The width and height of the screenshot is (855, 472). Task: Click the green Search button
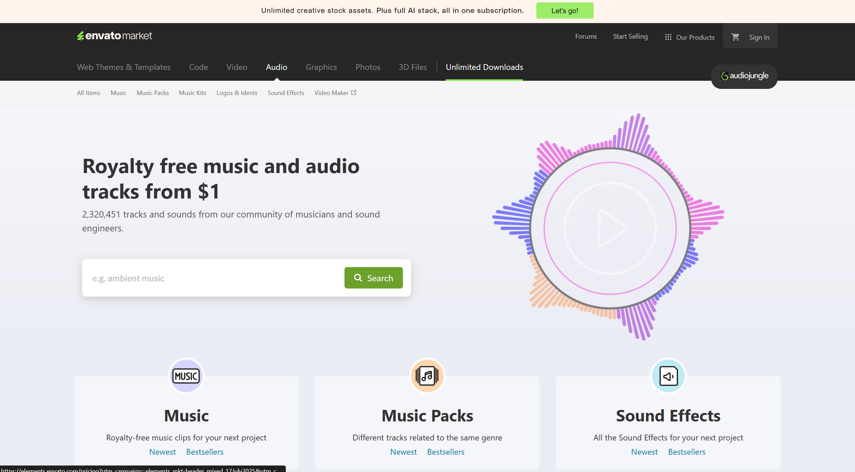click(x=373, y=278)
